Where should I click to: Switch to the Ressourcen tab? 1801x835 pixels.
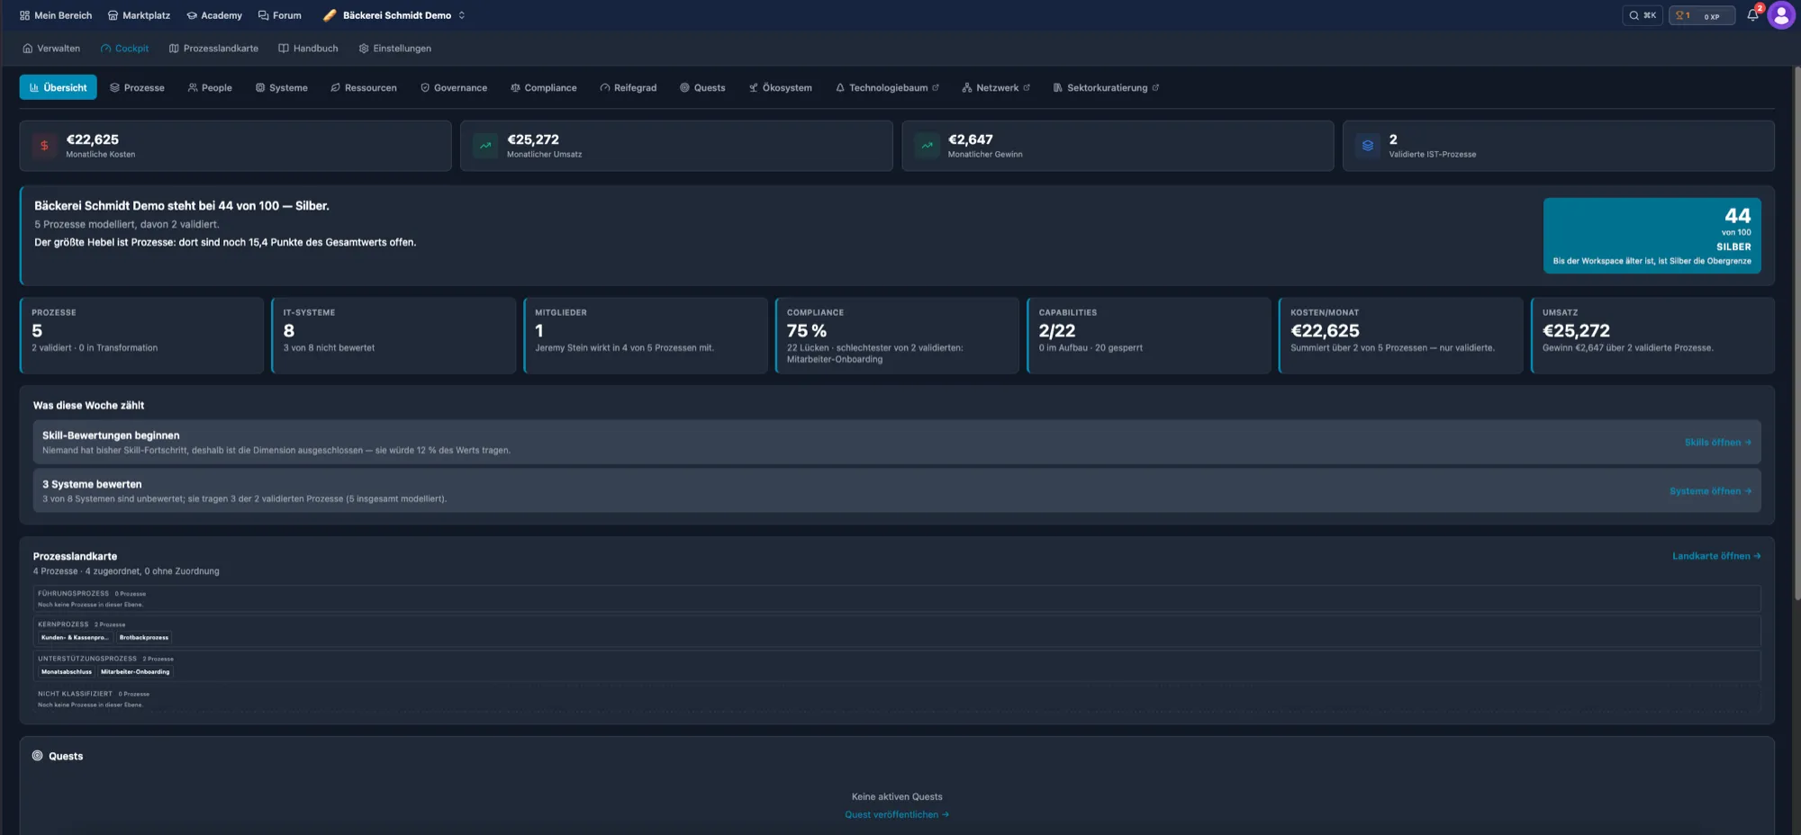click(363, 87)
